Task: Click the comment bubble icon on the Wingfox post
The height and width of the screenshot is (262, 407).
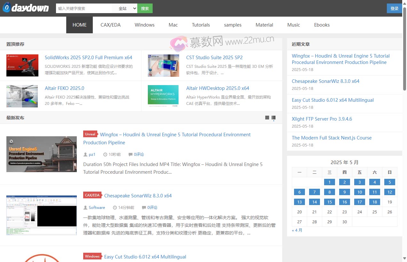Action: tap(130, 155)
